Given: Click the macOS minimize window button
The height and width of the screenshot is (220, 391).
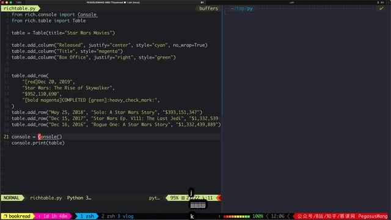Looking at the screenshot, I should (x=7, y=2).
